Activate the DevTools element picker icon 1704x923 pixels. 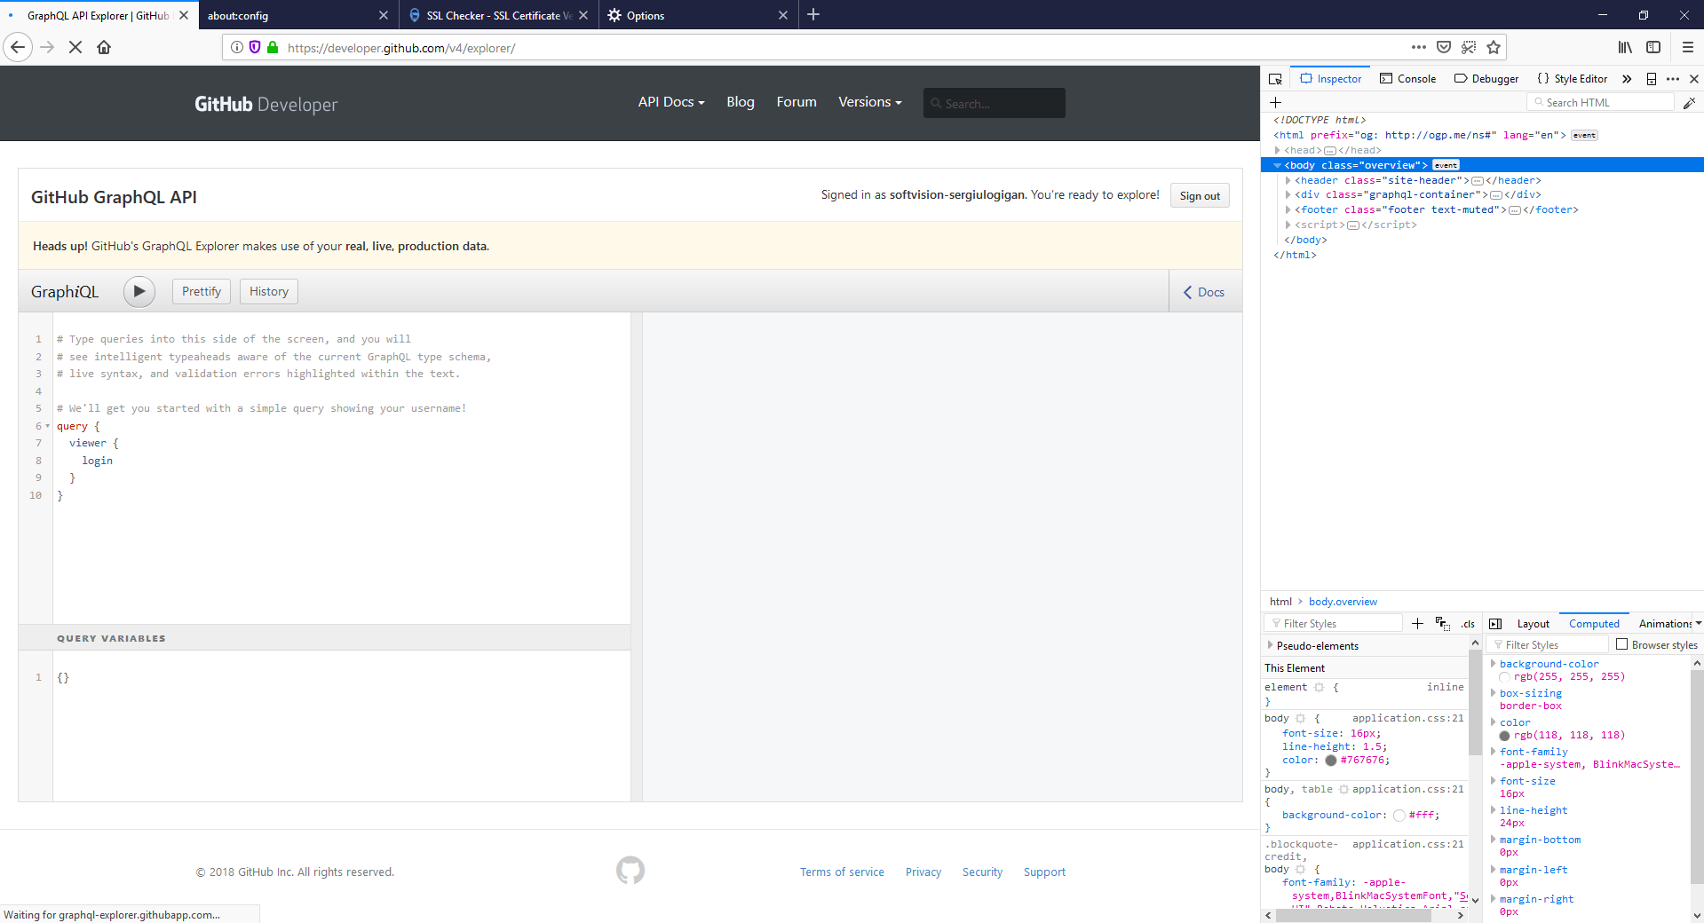(x=1275, y=79)
